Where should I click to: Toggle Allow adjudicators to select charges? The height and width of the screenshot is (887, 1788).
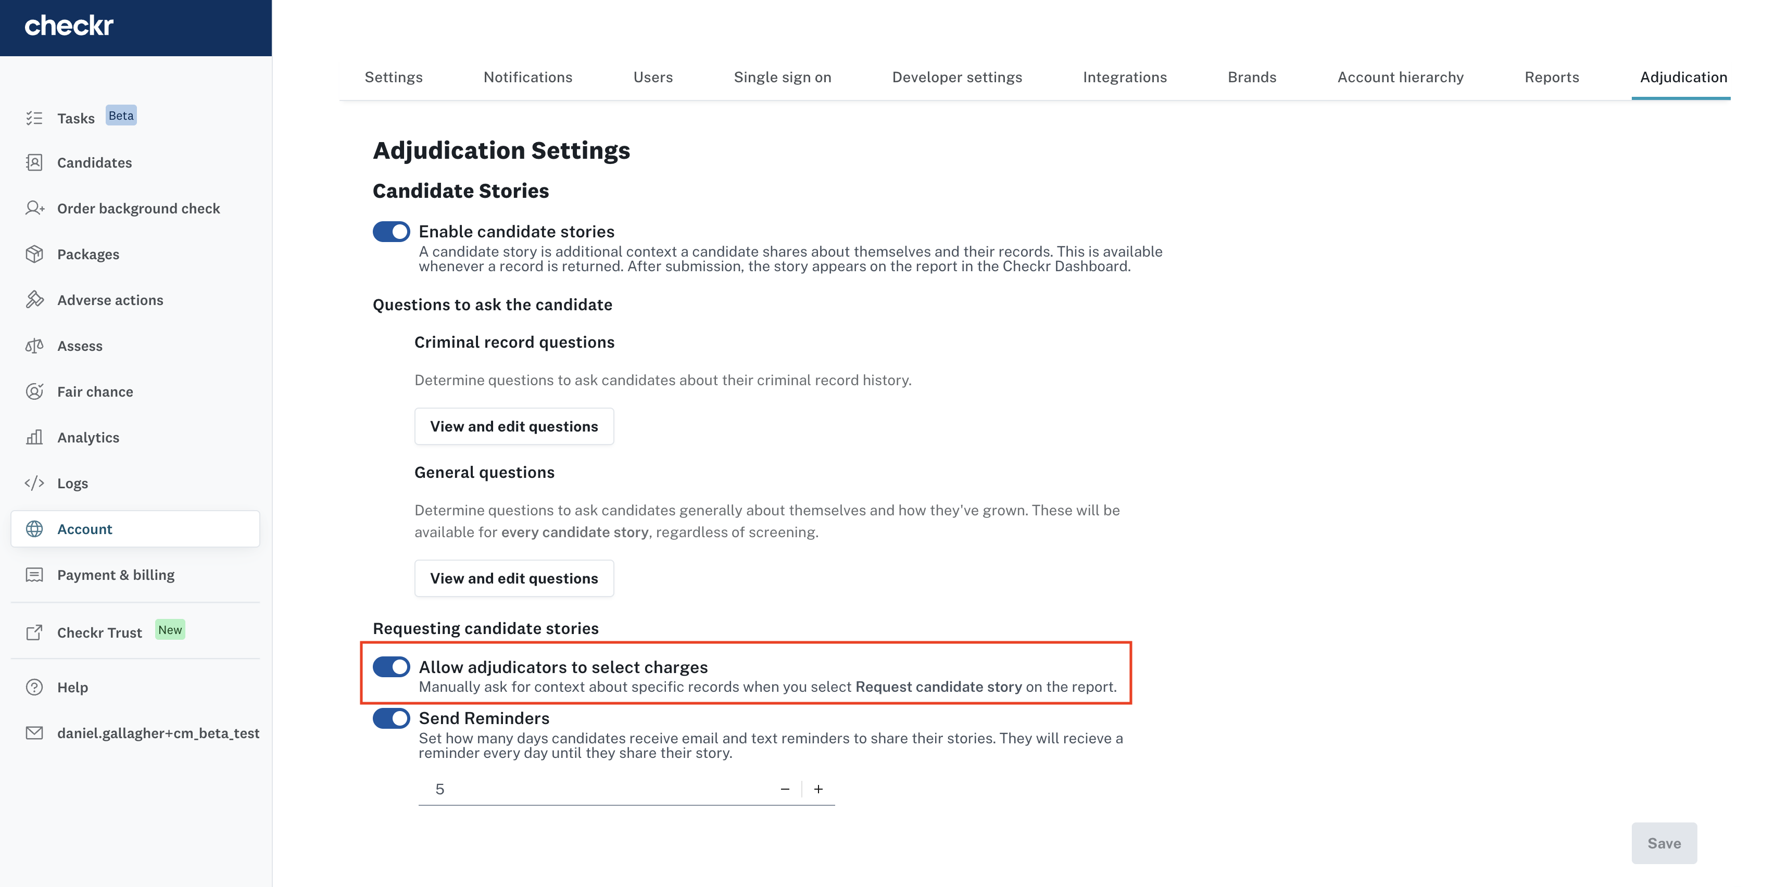coord(391,667)
